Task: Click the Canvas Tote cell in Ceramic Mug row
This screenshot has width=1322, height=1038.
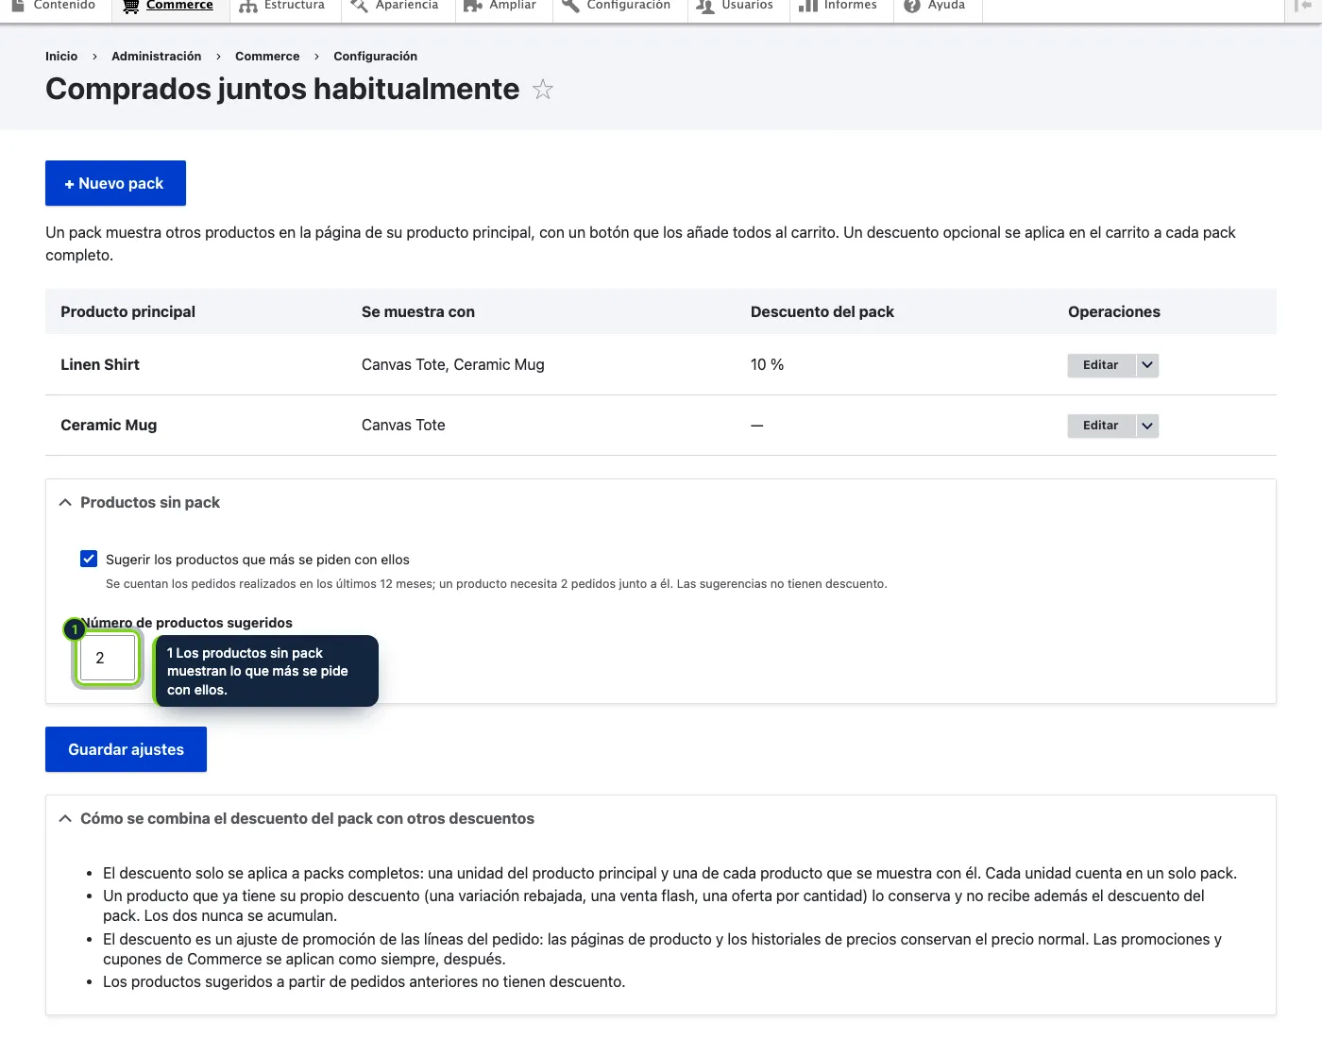Action: [403, 426]
